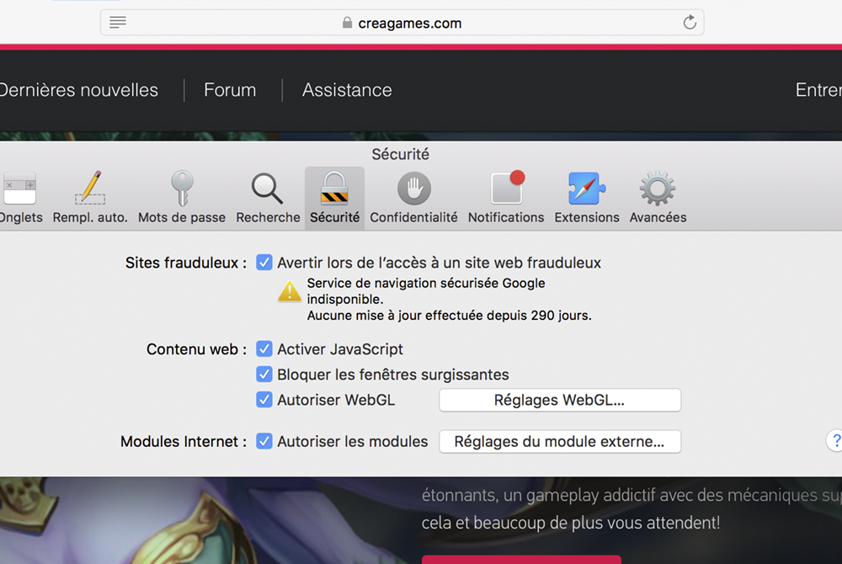Toggle the Reader view icon in address bar

pos(118,23)
